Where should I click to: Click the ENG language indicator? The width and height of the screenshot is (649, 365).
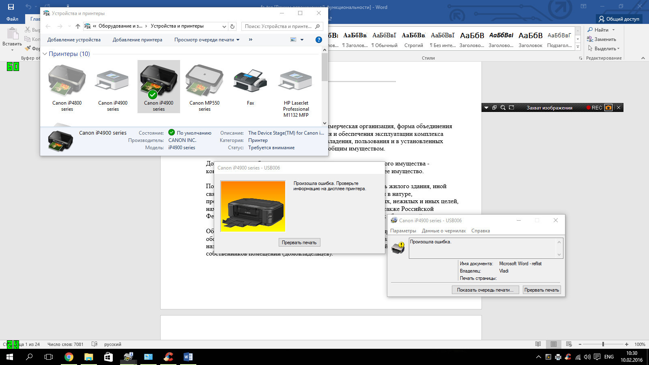click(x=609, y=357)
